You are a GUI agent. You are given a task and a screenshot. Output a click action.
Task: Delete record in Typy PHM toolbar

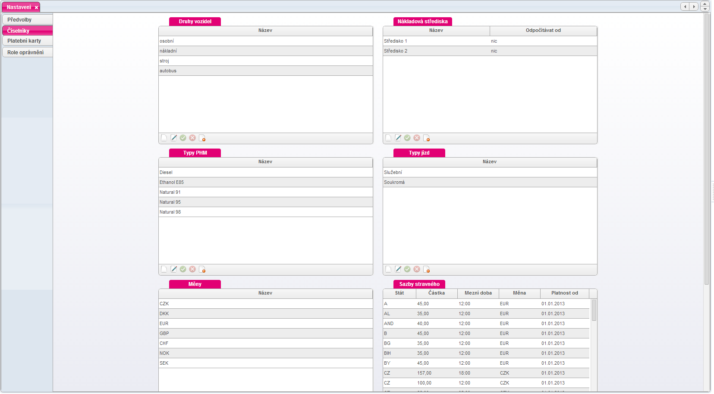(202, 269)
